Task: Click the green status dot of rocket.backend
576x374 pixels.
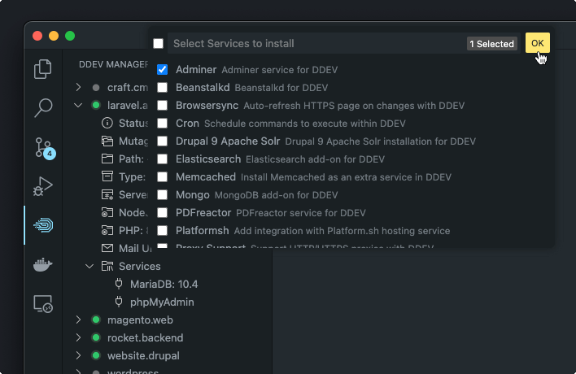Action: (96, 337)
